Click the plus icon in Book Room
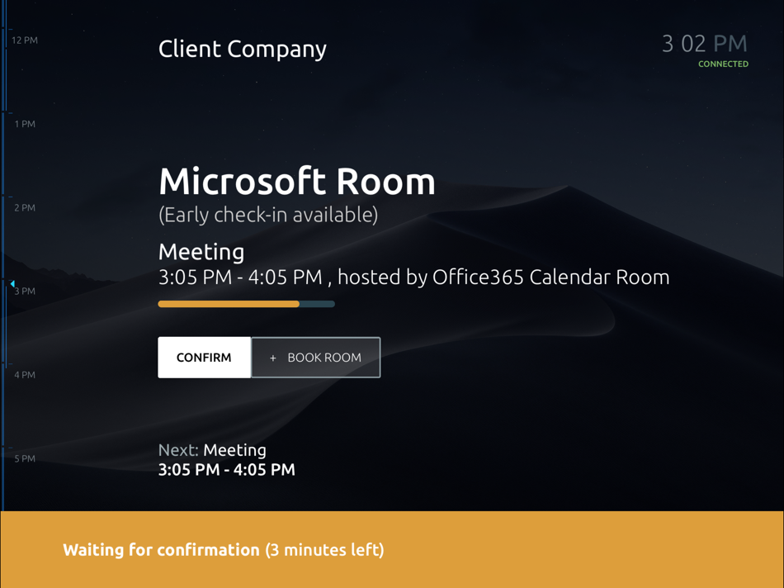 click(273, 358)
